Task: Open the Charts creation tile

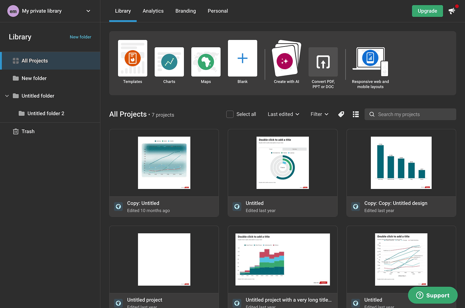Action: (169, 66)
